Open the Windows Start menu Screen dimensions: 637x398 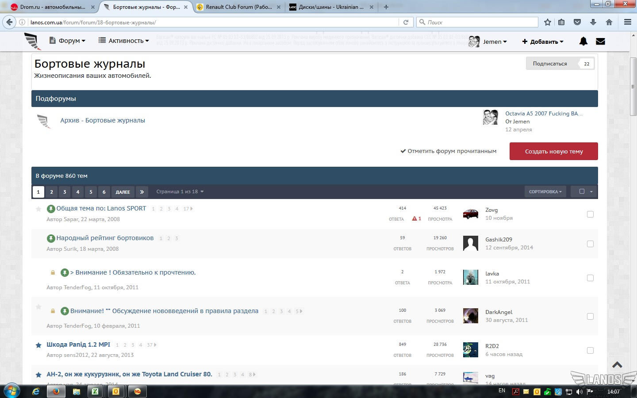coord(11,391)
